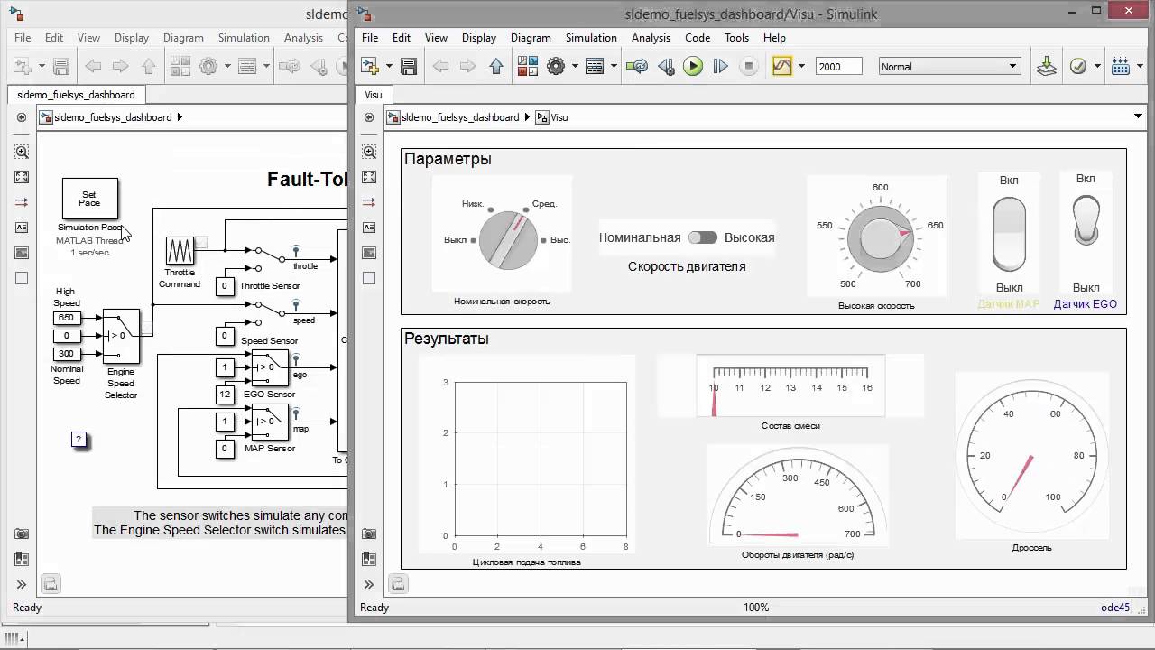Screen dimensions: 1155x650
Task: Open the Library Browser icon in Visu toolbar
Action: [528, 66]
